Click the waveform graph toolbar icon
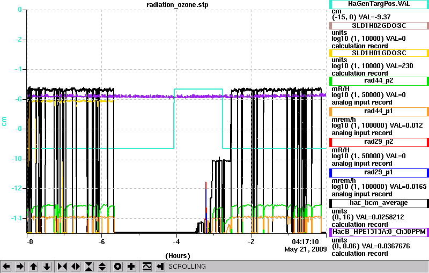429x273 pixels. (x=147, y=267)
